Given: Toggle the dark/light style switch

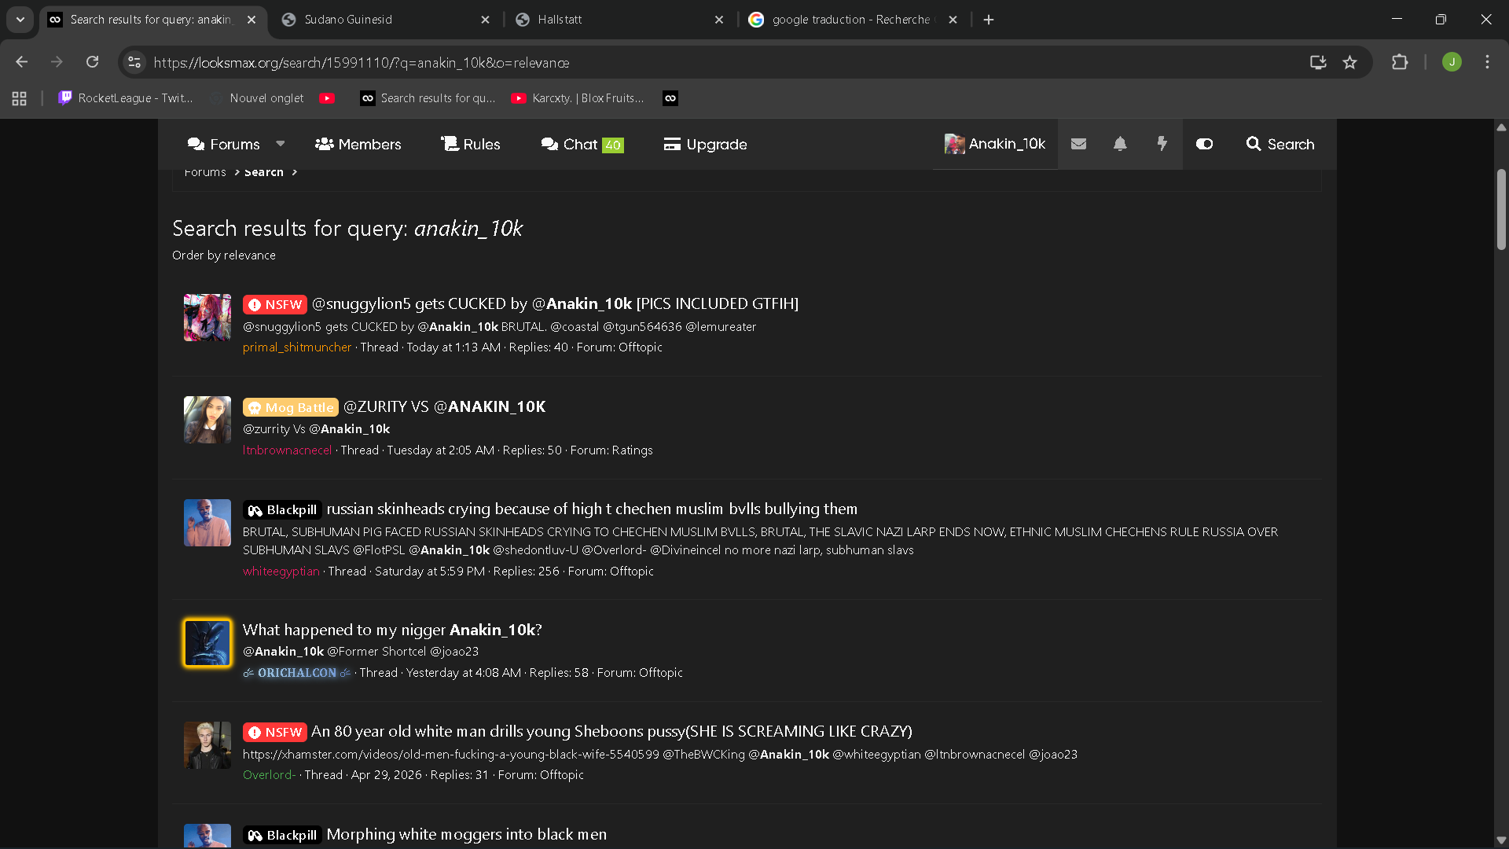Looking at the screenshot, I should click(1204, 144).
